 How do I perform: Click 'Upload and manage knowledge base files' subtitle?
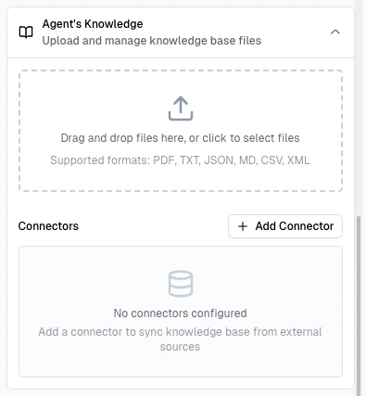coord(152,41)
